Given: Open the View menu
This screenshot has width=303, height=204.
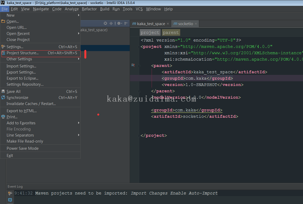Looking at the screenshot, I should [x=25, y=9].
